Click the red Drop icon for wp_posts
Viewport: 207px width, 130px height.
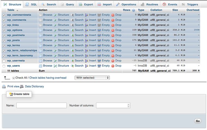(113, 40)
